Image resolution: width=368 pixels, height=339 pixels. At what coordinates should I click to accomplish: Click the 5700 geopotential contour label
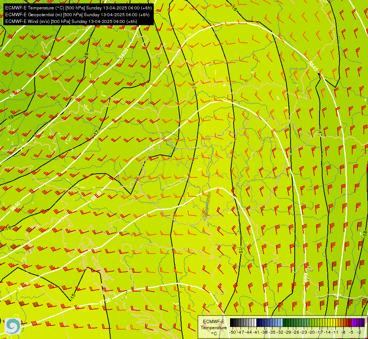[105, 301]
